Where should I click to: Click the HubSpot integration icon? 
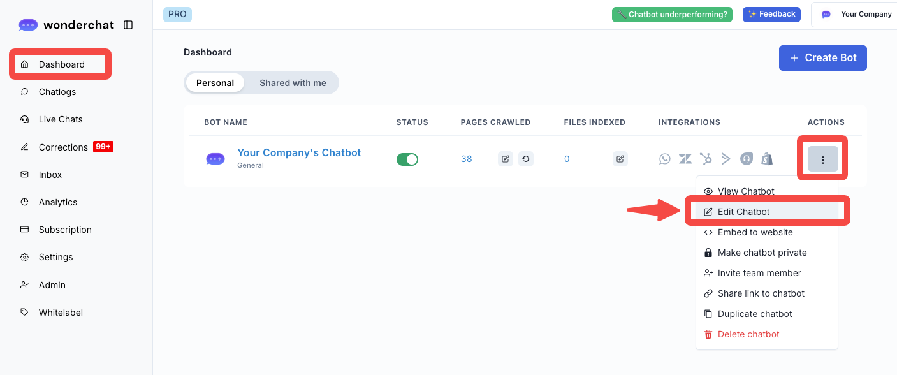coord(706,159)
